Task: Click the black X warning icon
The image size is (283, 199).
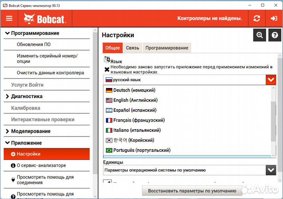Action: (x=107, y=69)
